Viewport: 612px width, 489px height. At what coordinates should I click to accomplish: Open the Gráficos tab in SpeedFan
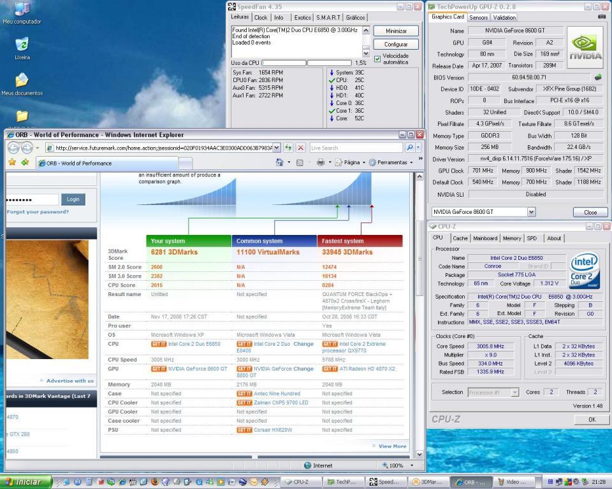click(355, 18)
